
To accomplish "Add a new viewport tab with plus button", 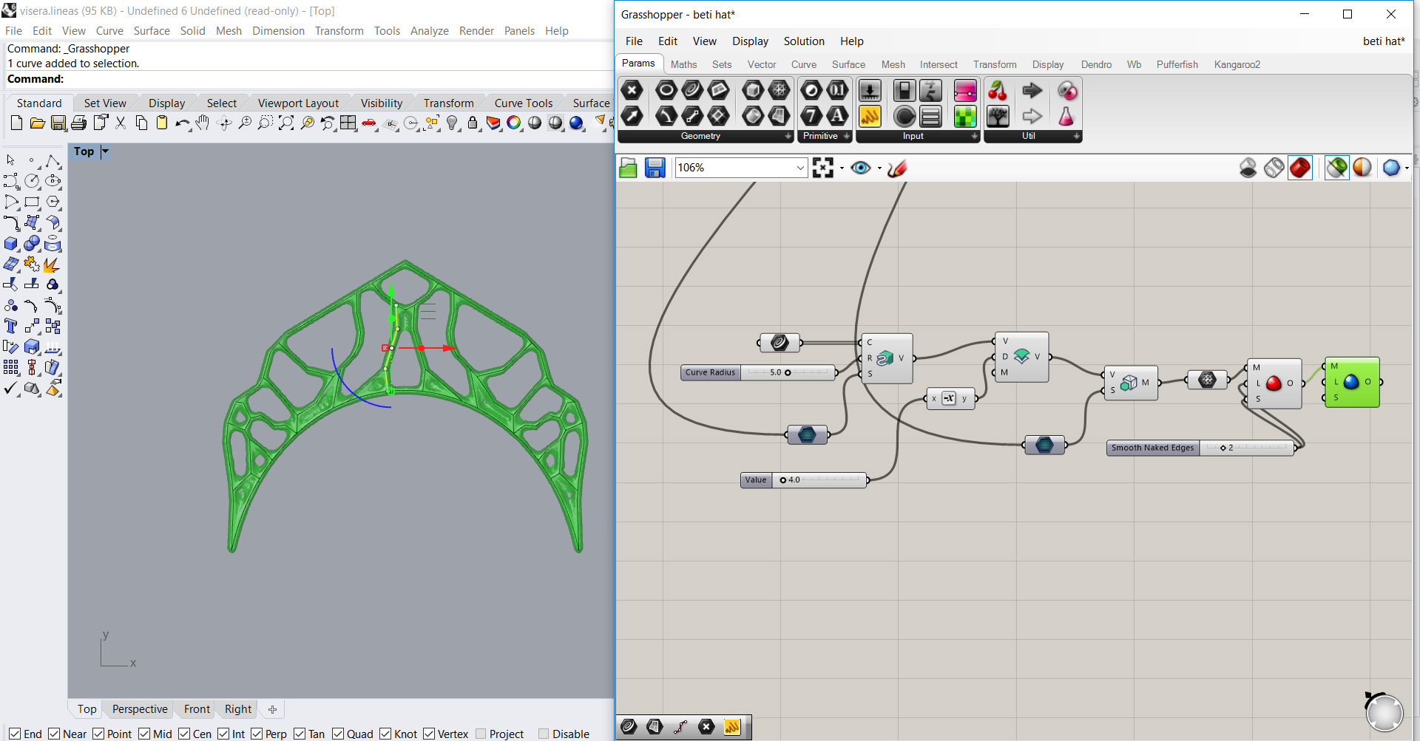I will tap(272, 709).
